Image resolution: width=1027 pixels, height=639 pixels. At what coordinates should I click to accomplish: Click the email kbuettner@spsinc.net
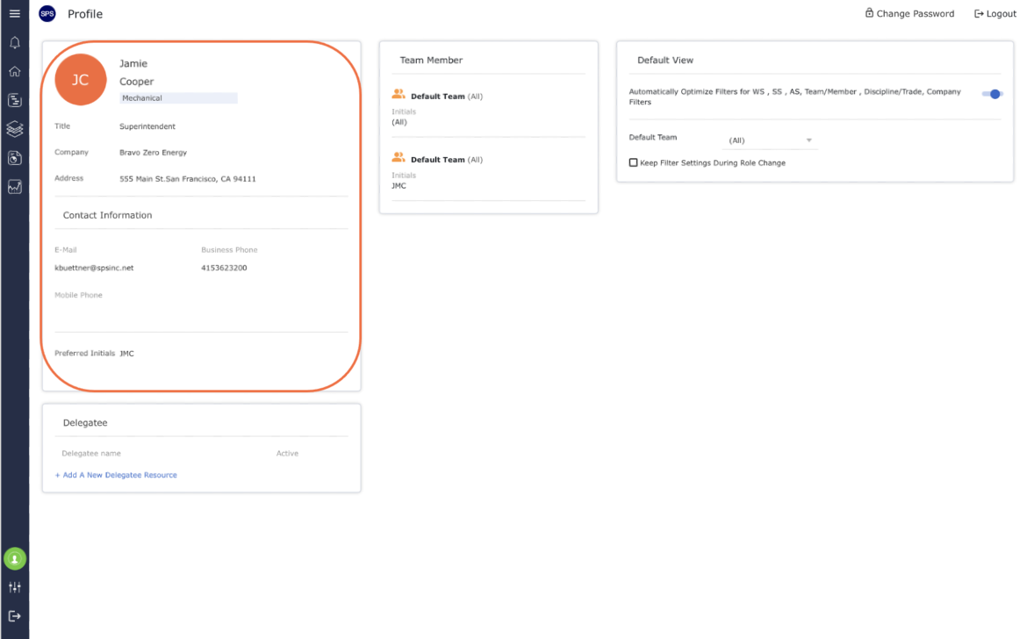(94, 268)
